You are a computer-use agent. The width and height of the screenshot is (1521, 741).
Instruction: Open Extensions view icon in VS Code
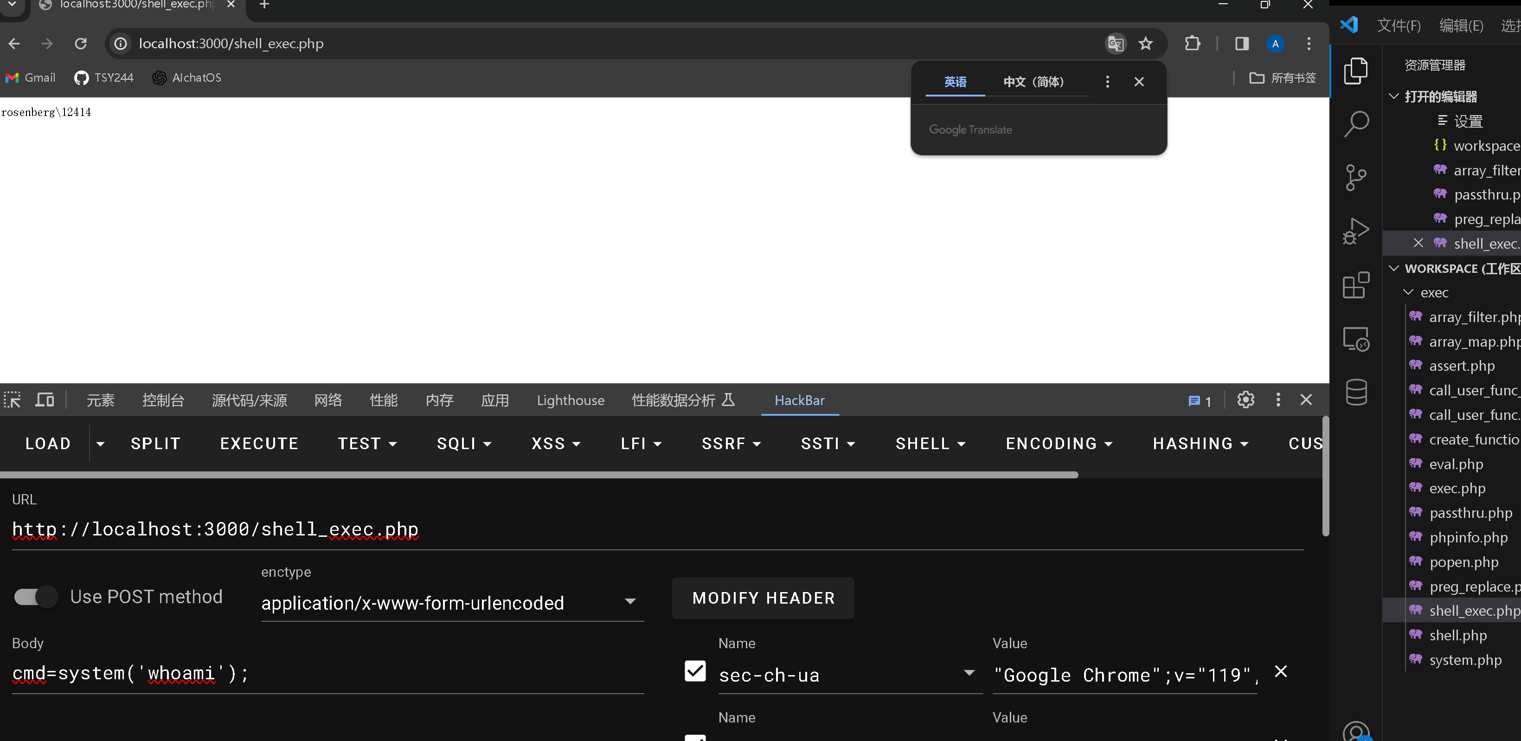tap(1356, 285)
